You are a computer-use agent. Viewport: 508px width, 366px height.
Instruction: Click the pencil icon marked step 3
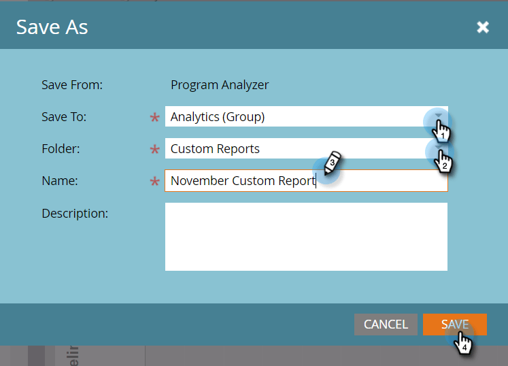330,163
